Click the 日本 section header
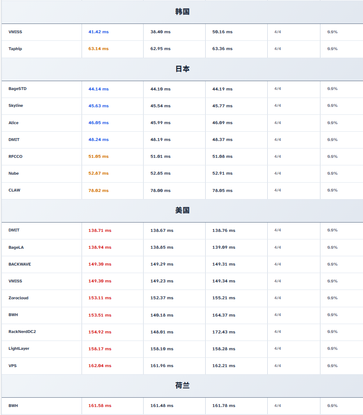 coord(182,69)
